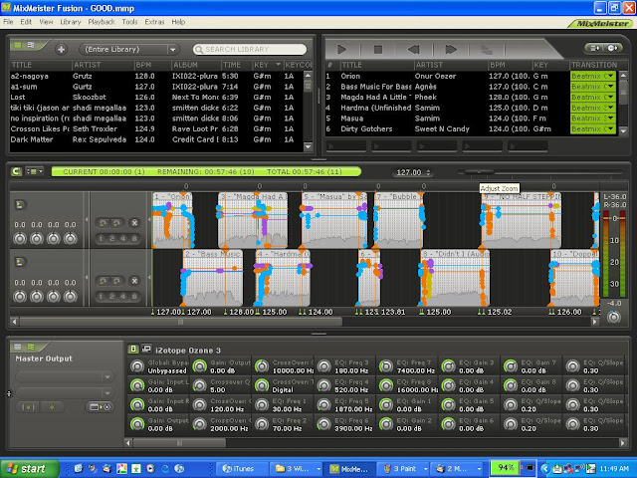637x478 pixels.
Task: Click the Stop button in the playlist transport
Action: pos(378,50)
